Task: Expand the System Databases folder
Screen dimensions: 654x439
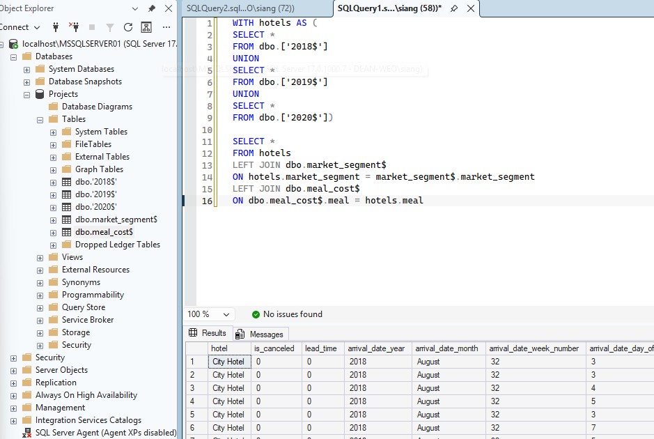Action: coord(26,70)
